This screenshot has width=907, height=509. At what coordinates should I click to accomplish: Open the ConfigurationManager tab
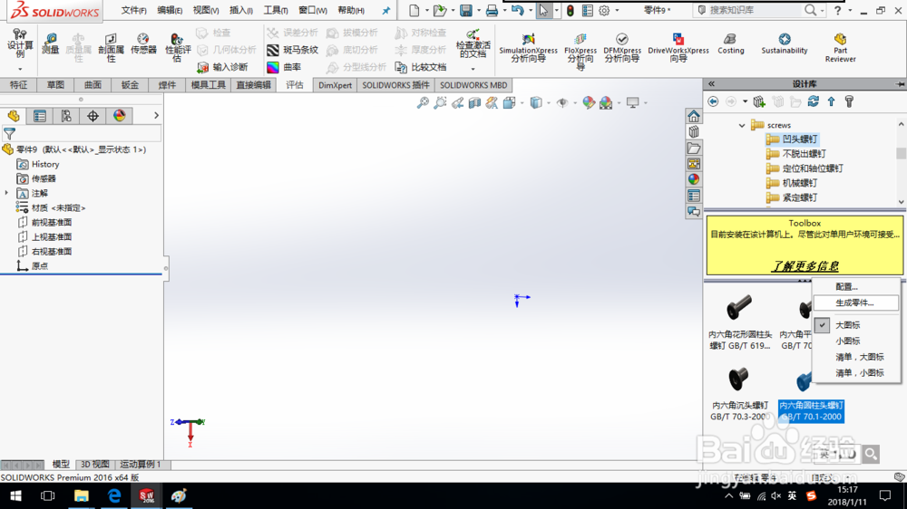[66, 116]
